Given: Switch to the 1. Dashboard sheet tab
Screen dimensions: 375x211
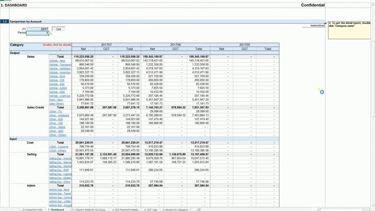Looking at the screenshot, I should click(56, 210).
